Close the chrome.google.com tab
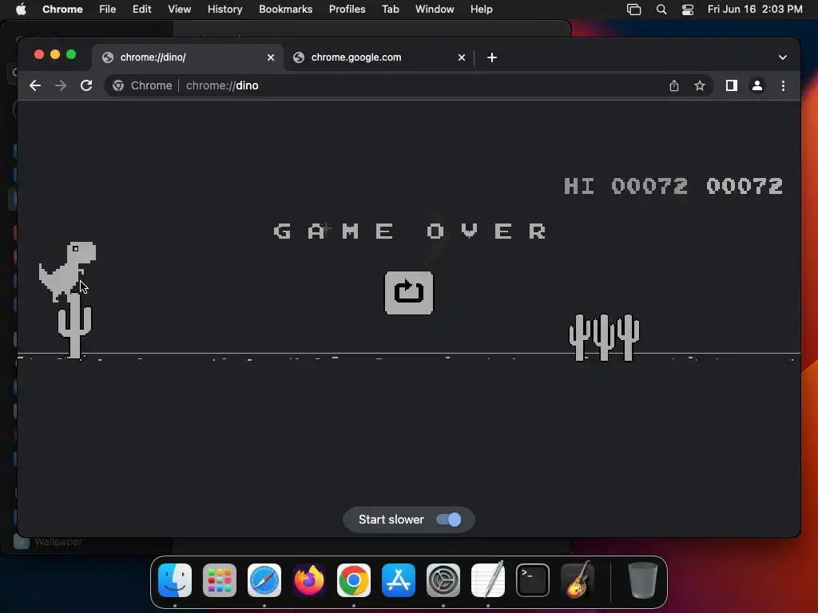Screen dimensions: 818x613 click(461, 57)
